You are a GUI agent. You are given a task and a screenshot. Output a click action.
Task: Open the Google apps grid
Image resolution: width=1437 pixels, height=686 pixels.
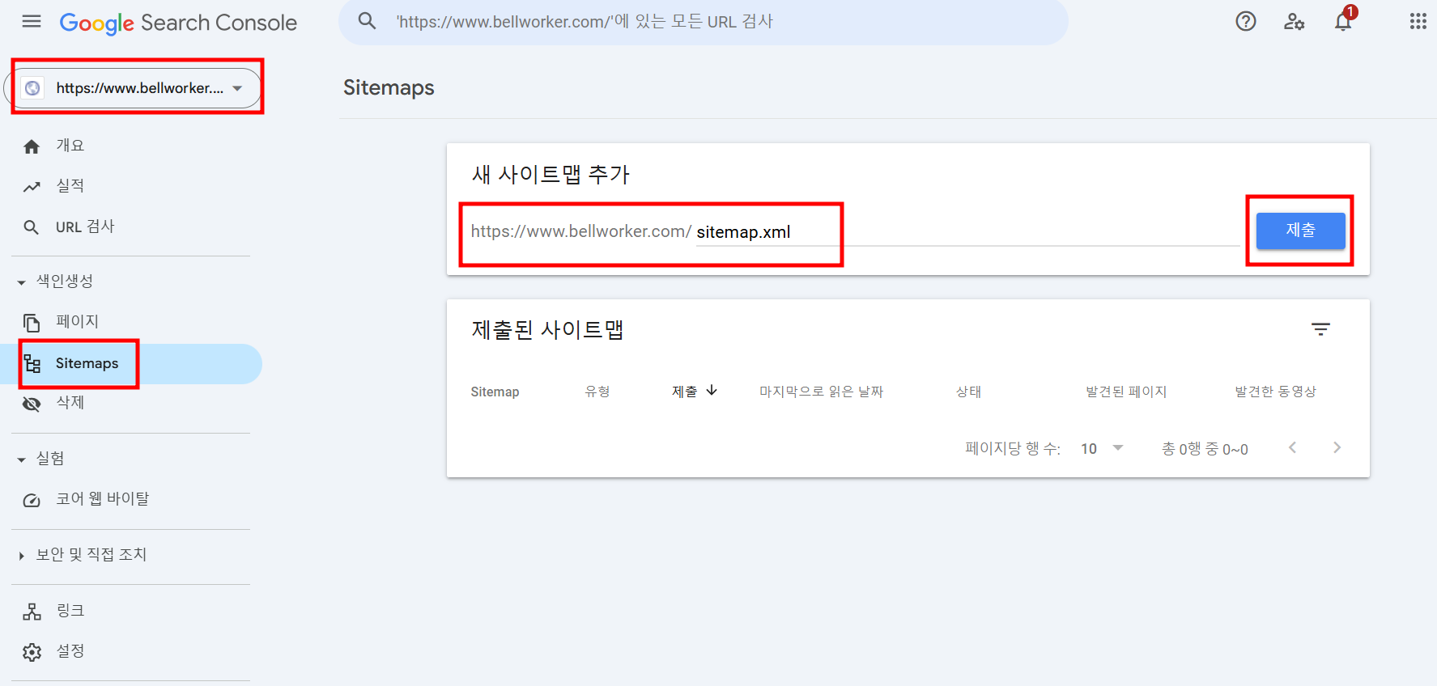click(x=1418, y=22)
